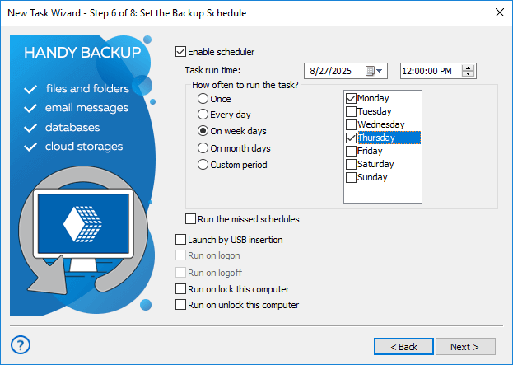513x365 pixels.
Task: Click the time spinner arrows
Action: tap(469, 71)
